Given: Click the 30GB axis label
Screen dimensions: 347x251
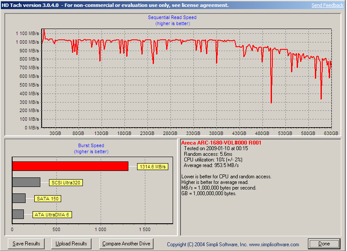Looking at the screenshot, I should 55,133.
